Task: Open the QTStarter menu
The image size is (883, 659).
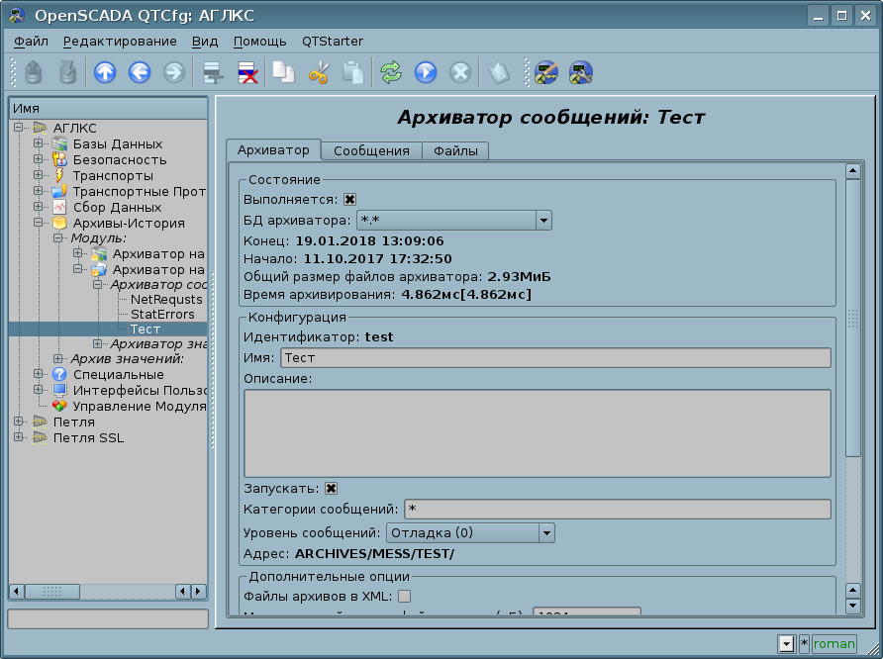Action: pos(333,42)
